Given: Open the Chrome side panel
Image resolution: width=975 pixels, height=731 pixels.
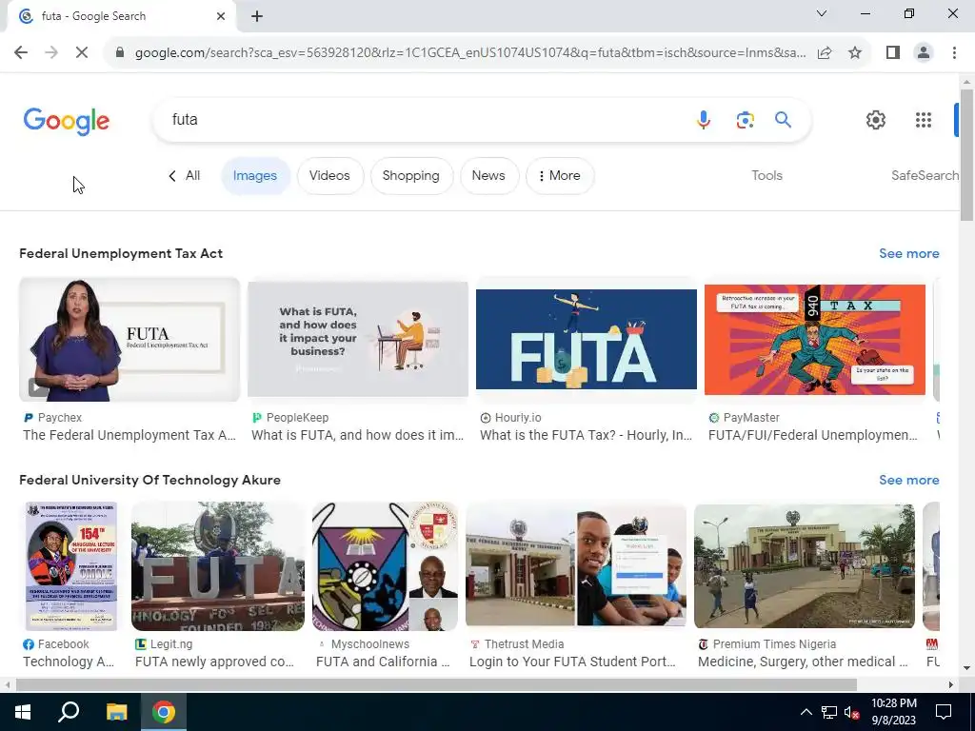Looking at the screenshot, I should pos(893,52).
